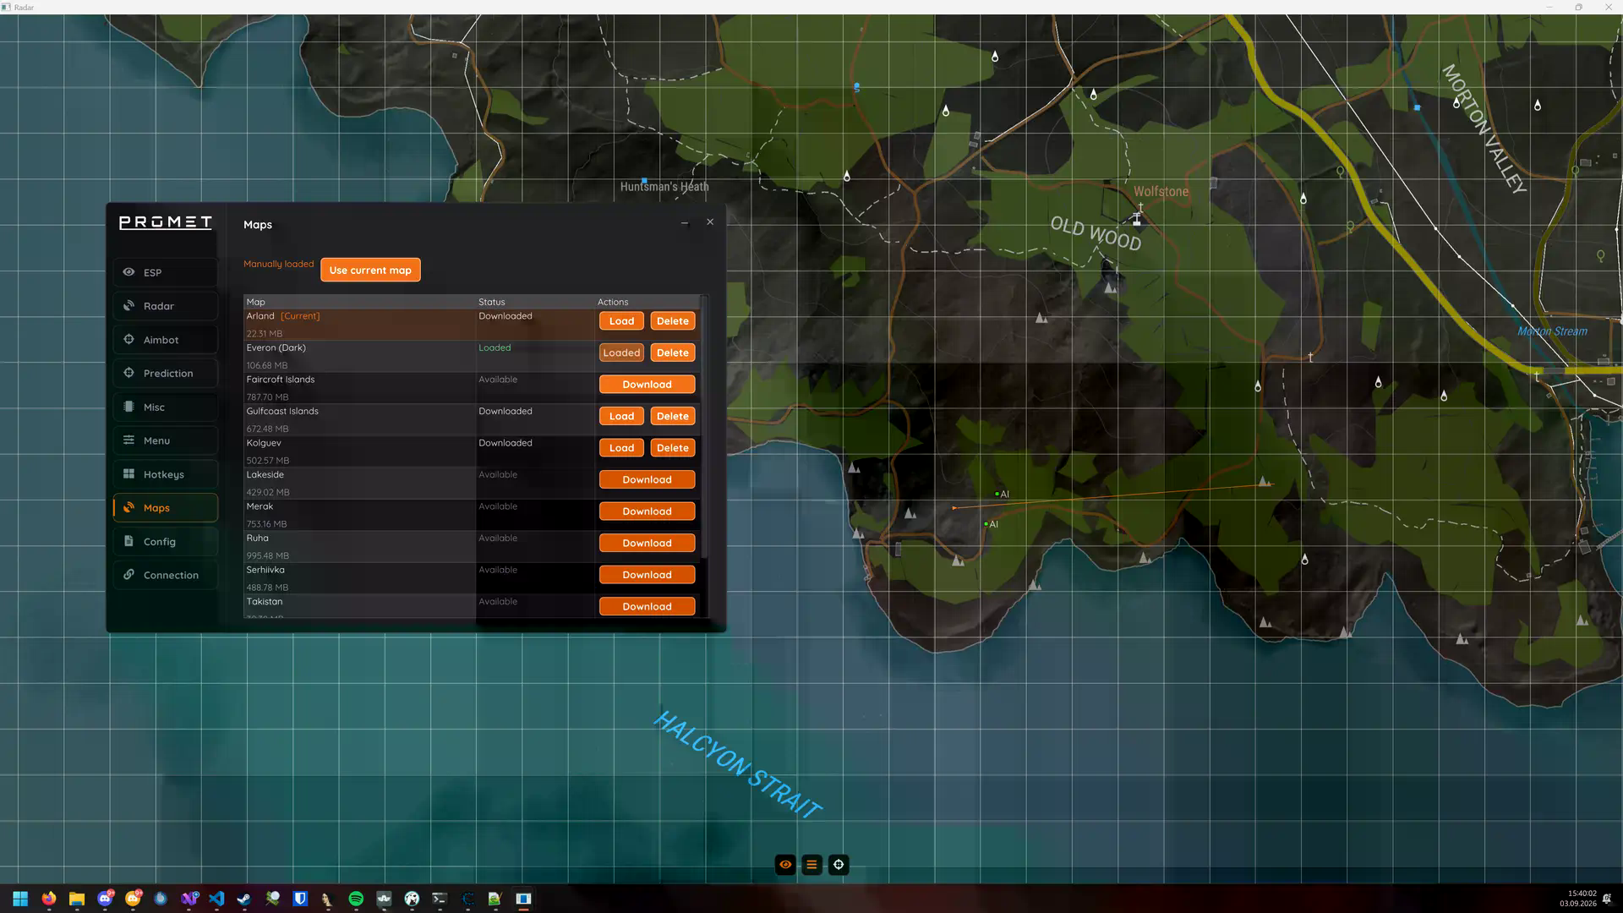This screenshot has width=1623, height=913.
Task: Open the ESP section in sidebar
Action: tap(166, 272)
